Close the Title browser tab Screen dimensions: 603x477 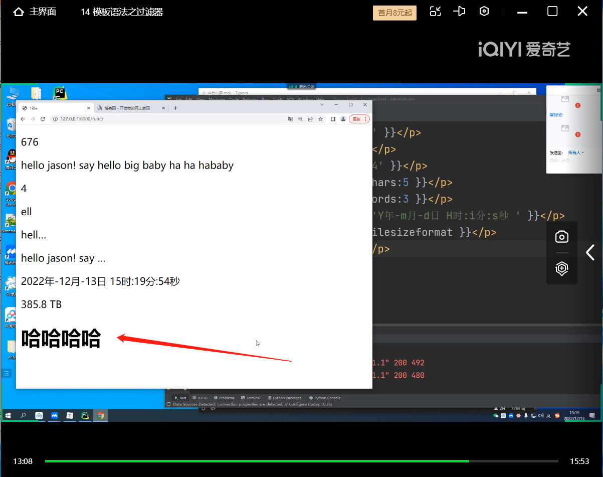(x=89, y=108)
